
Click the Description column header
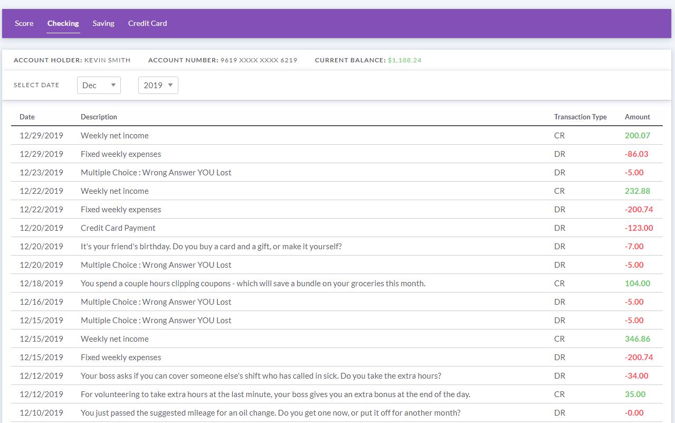click(x=99, y=117)
